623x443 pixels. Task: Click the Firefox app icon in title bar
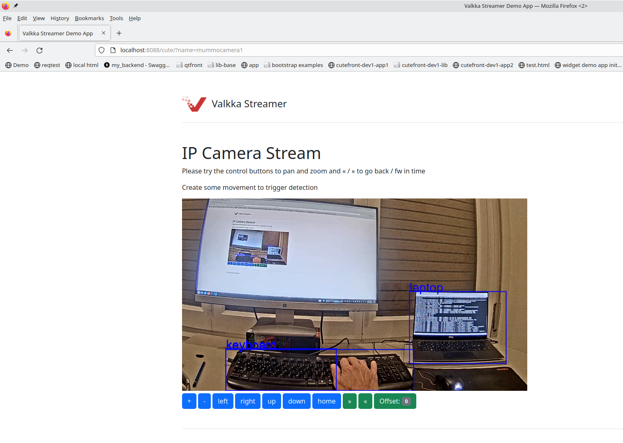click(5, 6)
